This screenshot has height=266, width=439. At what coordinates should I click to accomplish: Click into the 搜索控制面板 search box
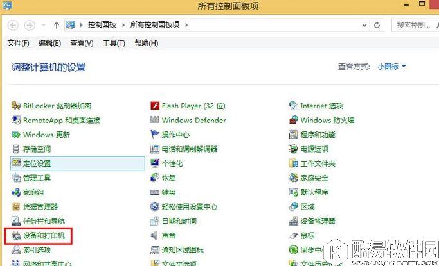point(415,25)
